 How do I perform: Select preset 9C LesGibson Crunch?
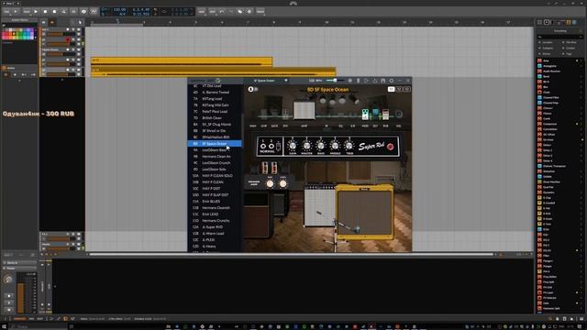click(215, 163)
